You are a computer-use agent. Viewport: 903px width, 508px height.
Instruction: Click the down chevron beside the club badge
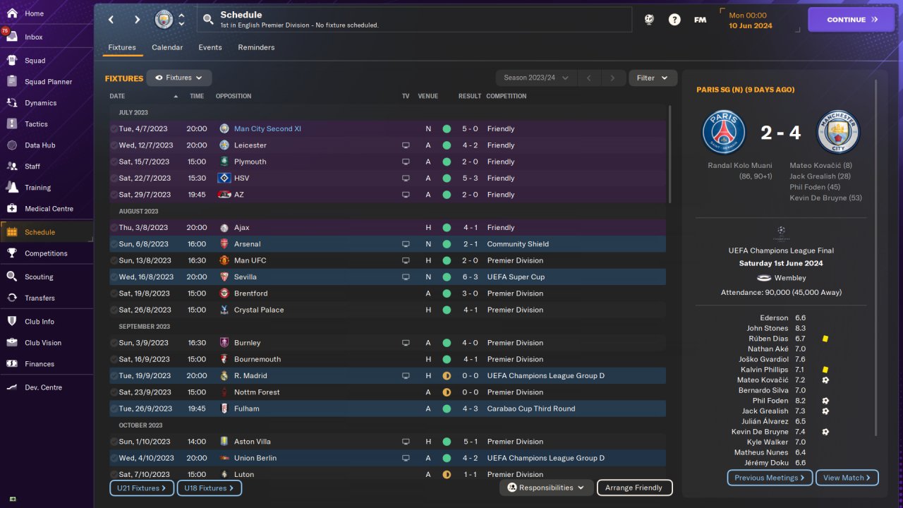[181, 24]
